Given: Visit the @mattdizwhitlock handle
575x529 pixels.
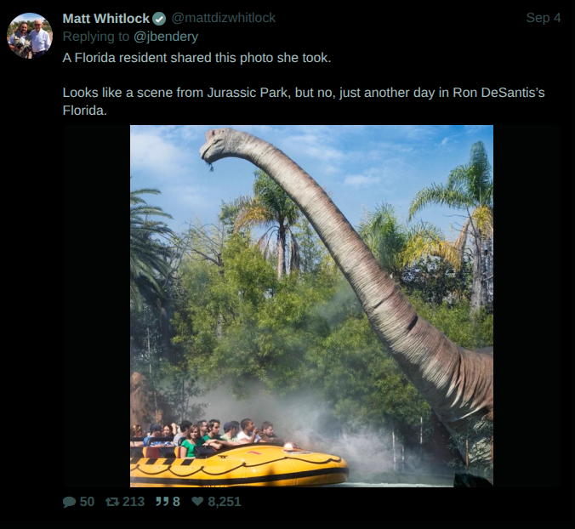Looking at the screenshot, I should click(224, 18).
